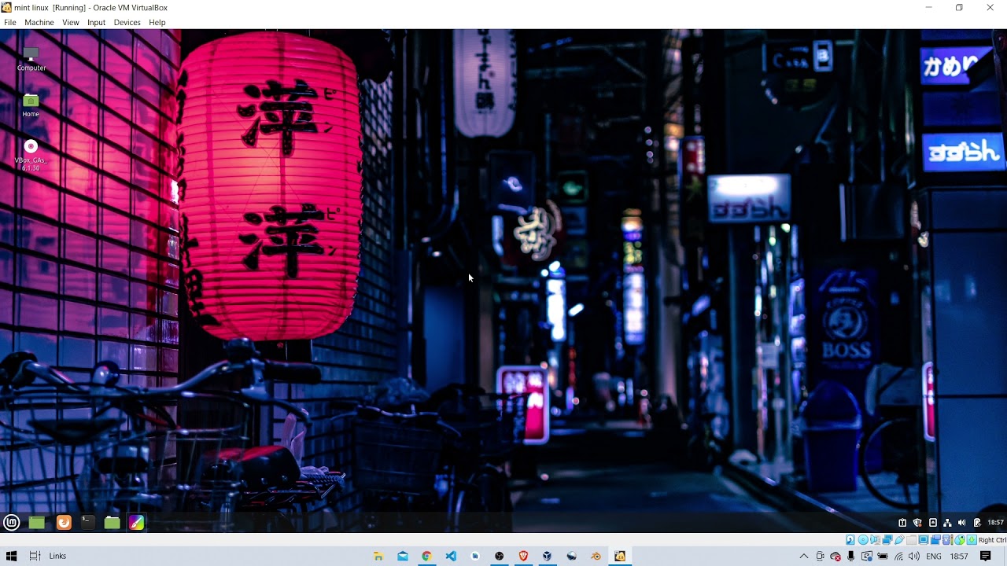Select the Home folder desktop icon

click(x=31, y=105)
